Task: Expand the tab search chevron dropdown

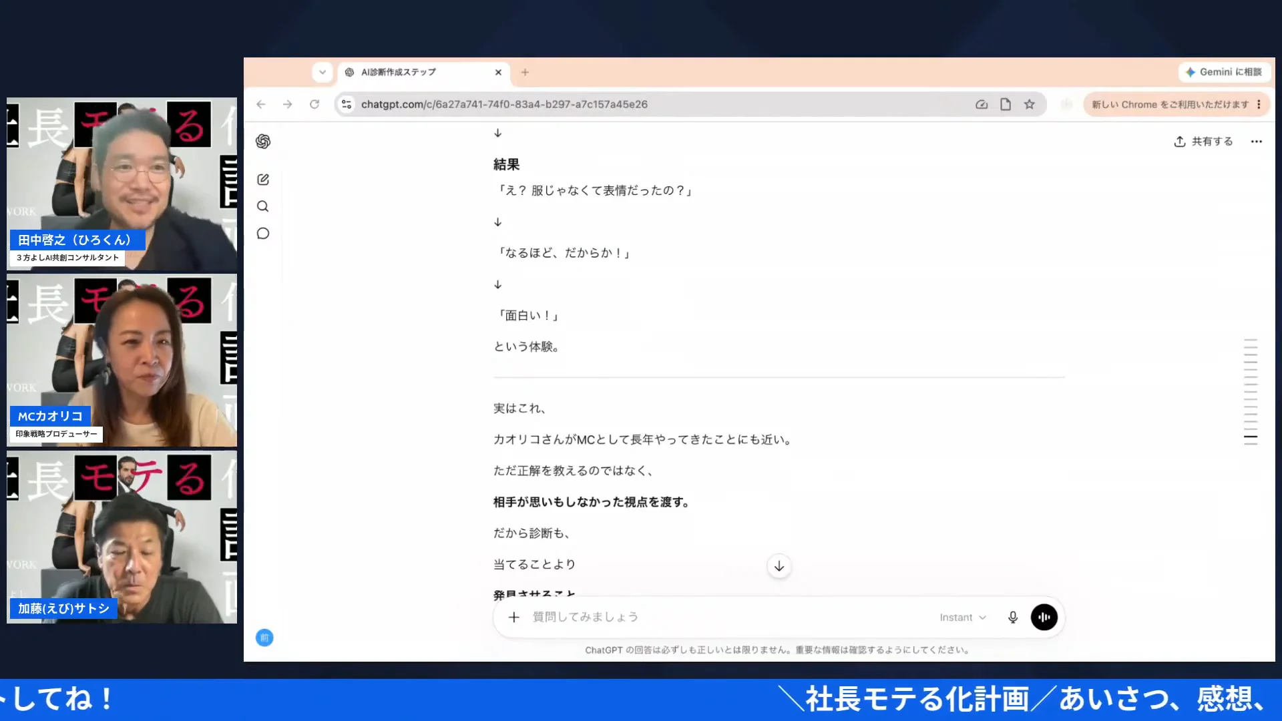Action: tap(323, 72)
